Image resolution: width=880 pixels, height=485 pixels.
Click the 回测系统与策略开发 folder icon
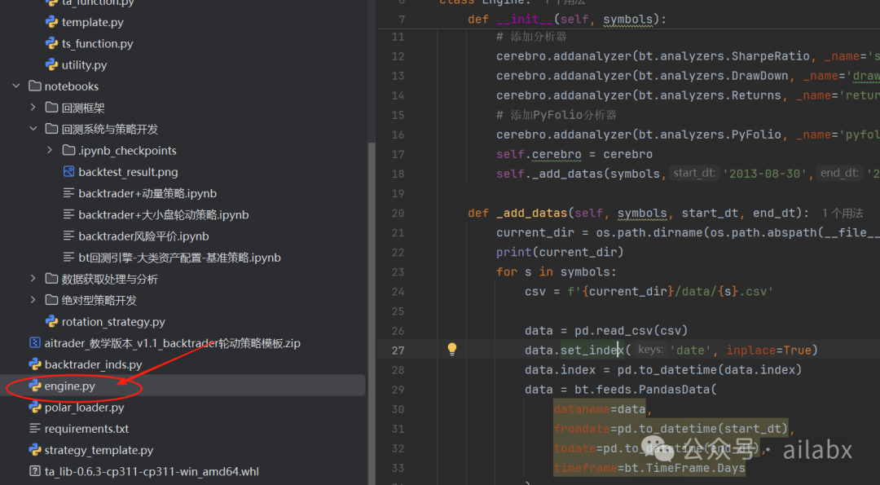click(x=51, y=129)
